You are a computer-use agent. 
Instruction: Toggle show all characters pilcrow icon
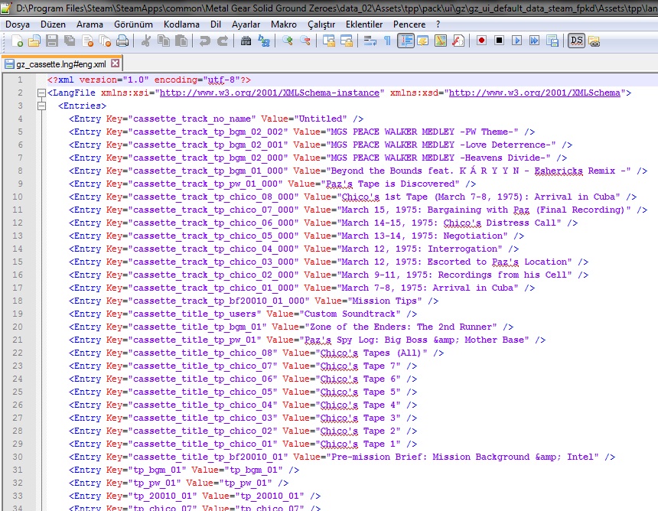(387, 41)
